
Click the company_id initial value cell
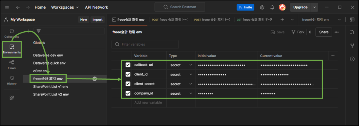pyautogui.click(x=226, y=93)
